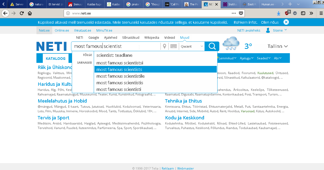The image size is (324, 170).
Task: Click the rain cloud weather icon
Action: coord(231,43)
